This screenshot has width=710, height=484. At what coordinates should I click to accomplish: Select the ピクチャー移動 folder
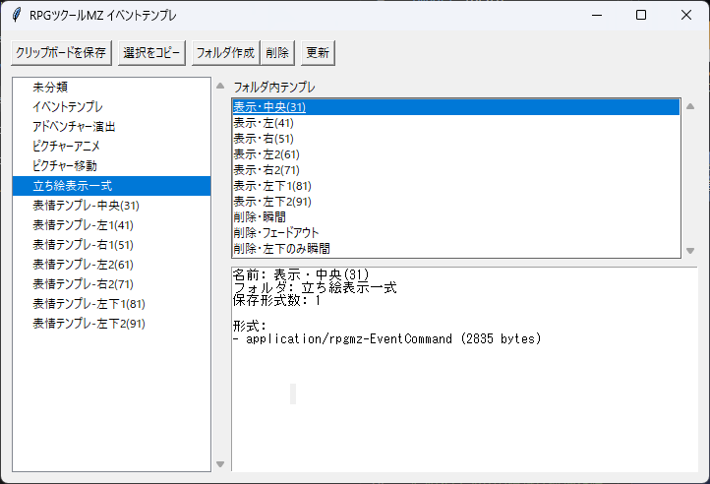111,166
